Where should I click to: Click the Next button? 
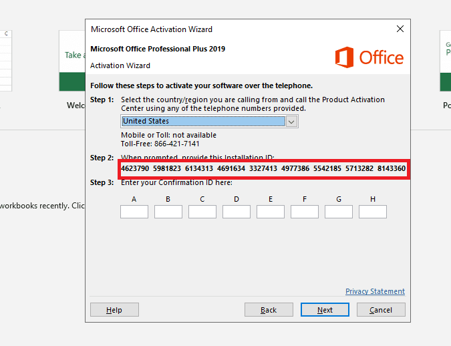click(x=325, y=310)
